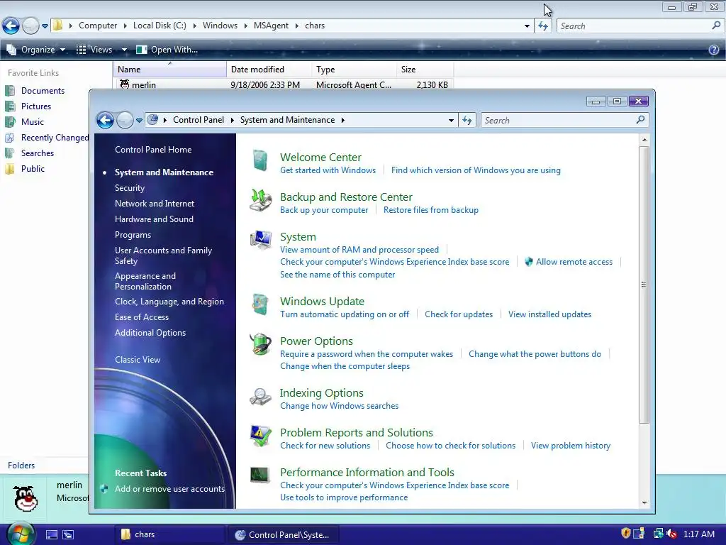Click Change when the computer sleeps
The width and height of the screenshot is (726, 545).
(345, 366)
